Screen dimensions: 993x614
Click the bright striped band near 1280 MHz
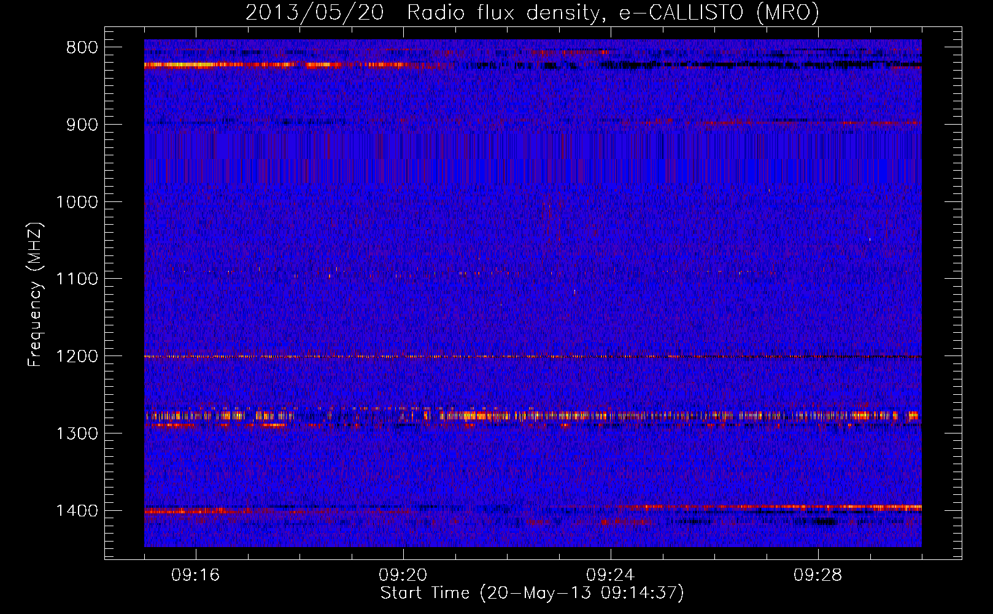point(533,416)
